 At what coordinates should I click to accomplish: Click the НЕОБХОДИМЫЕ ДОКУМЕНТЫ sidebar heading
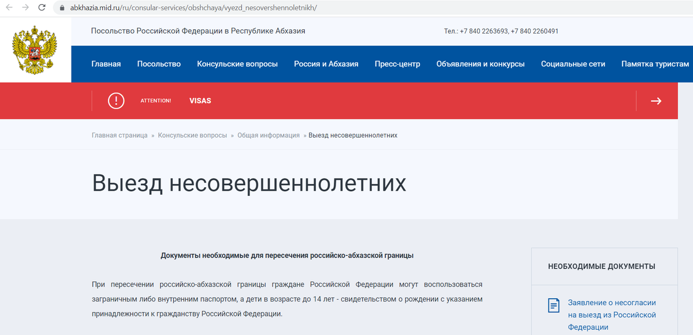tap(602, 266)
